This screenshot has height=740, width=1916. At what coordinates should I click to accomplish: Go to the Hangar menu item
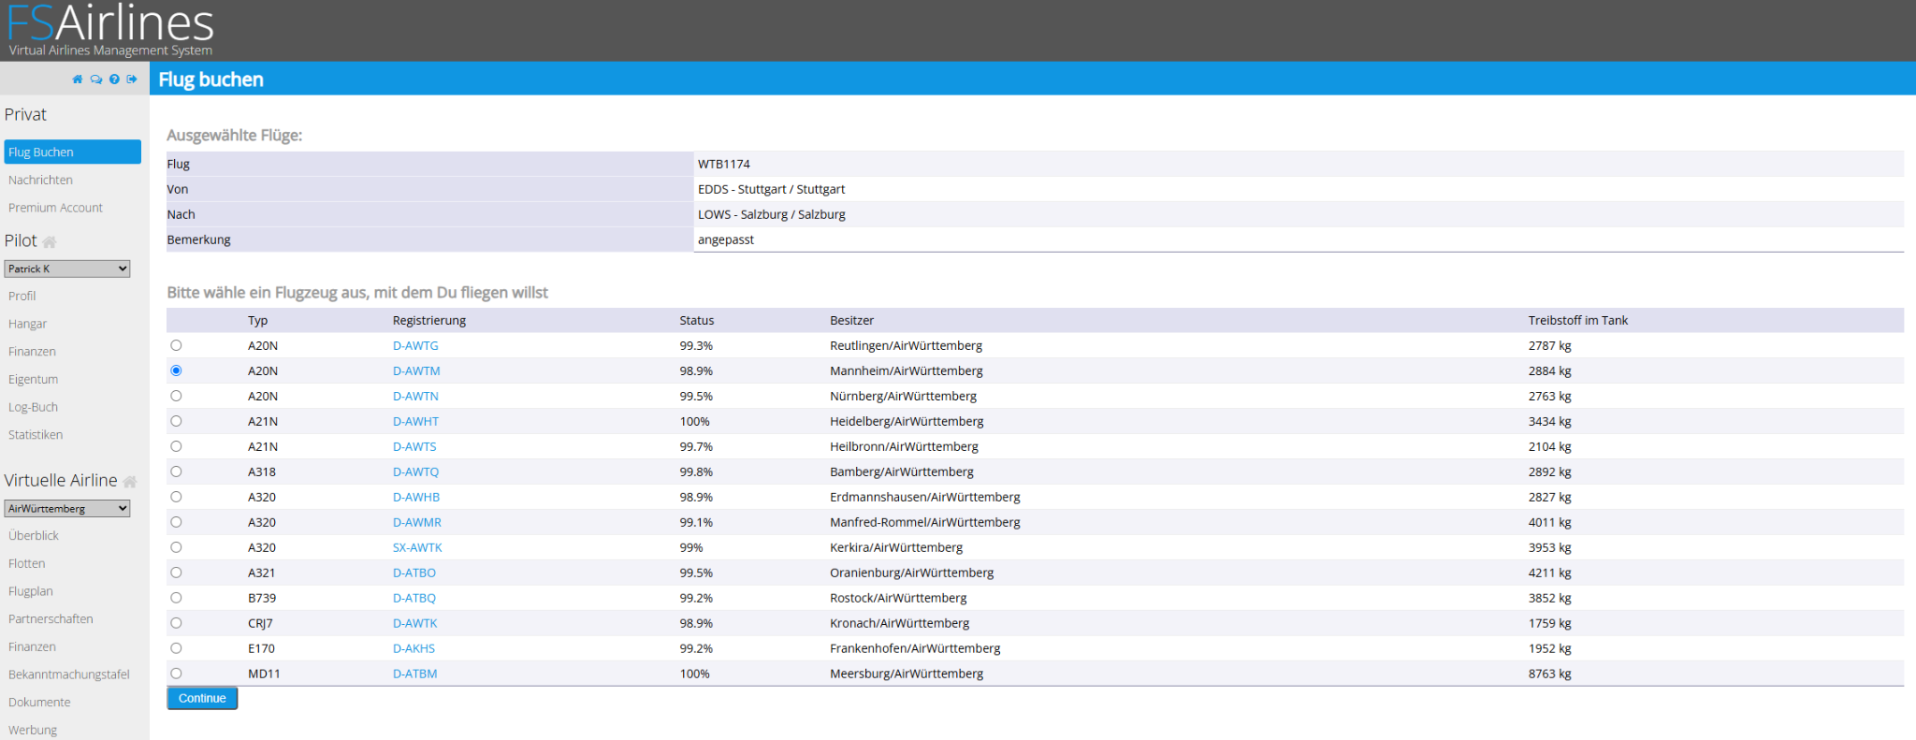click(x=27, y=324)
